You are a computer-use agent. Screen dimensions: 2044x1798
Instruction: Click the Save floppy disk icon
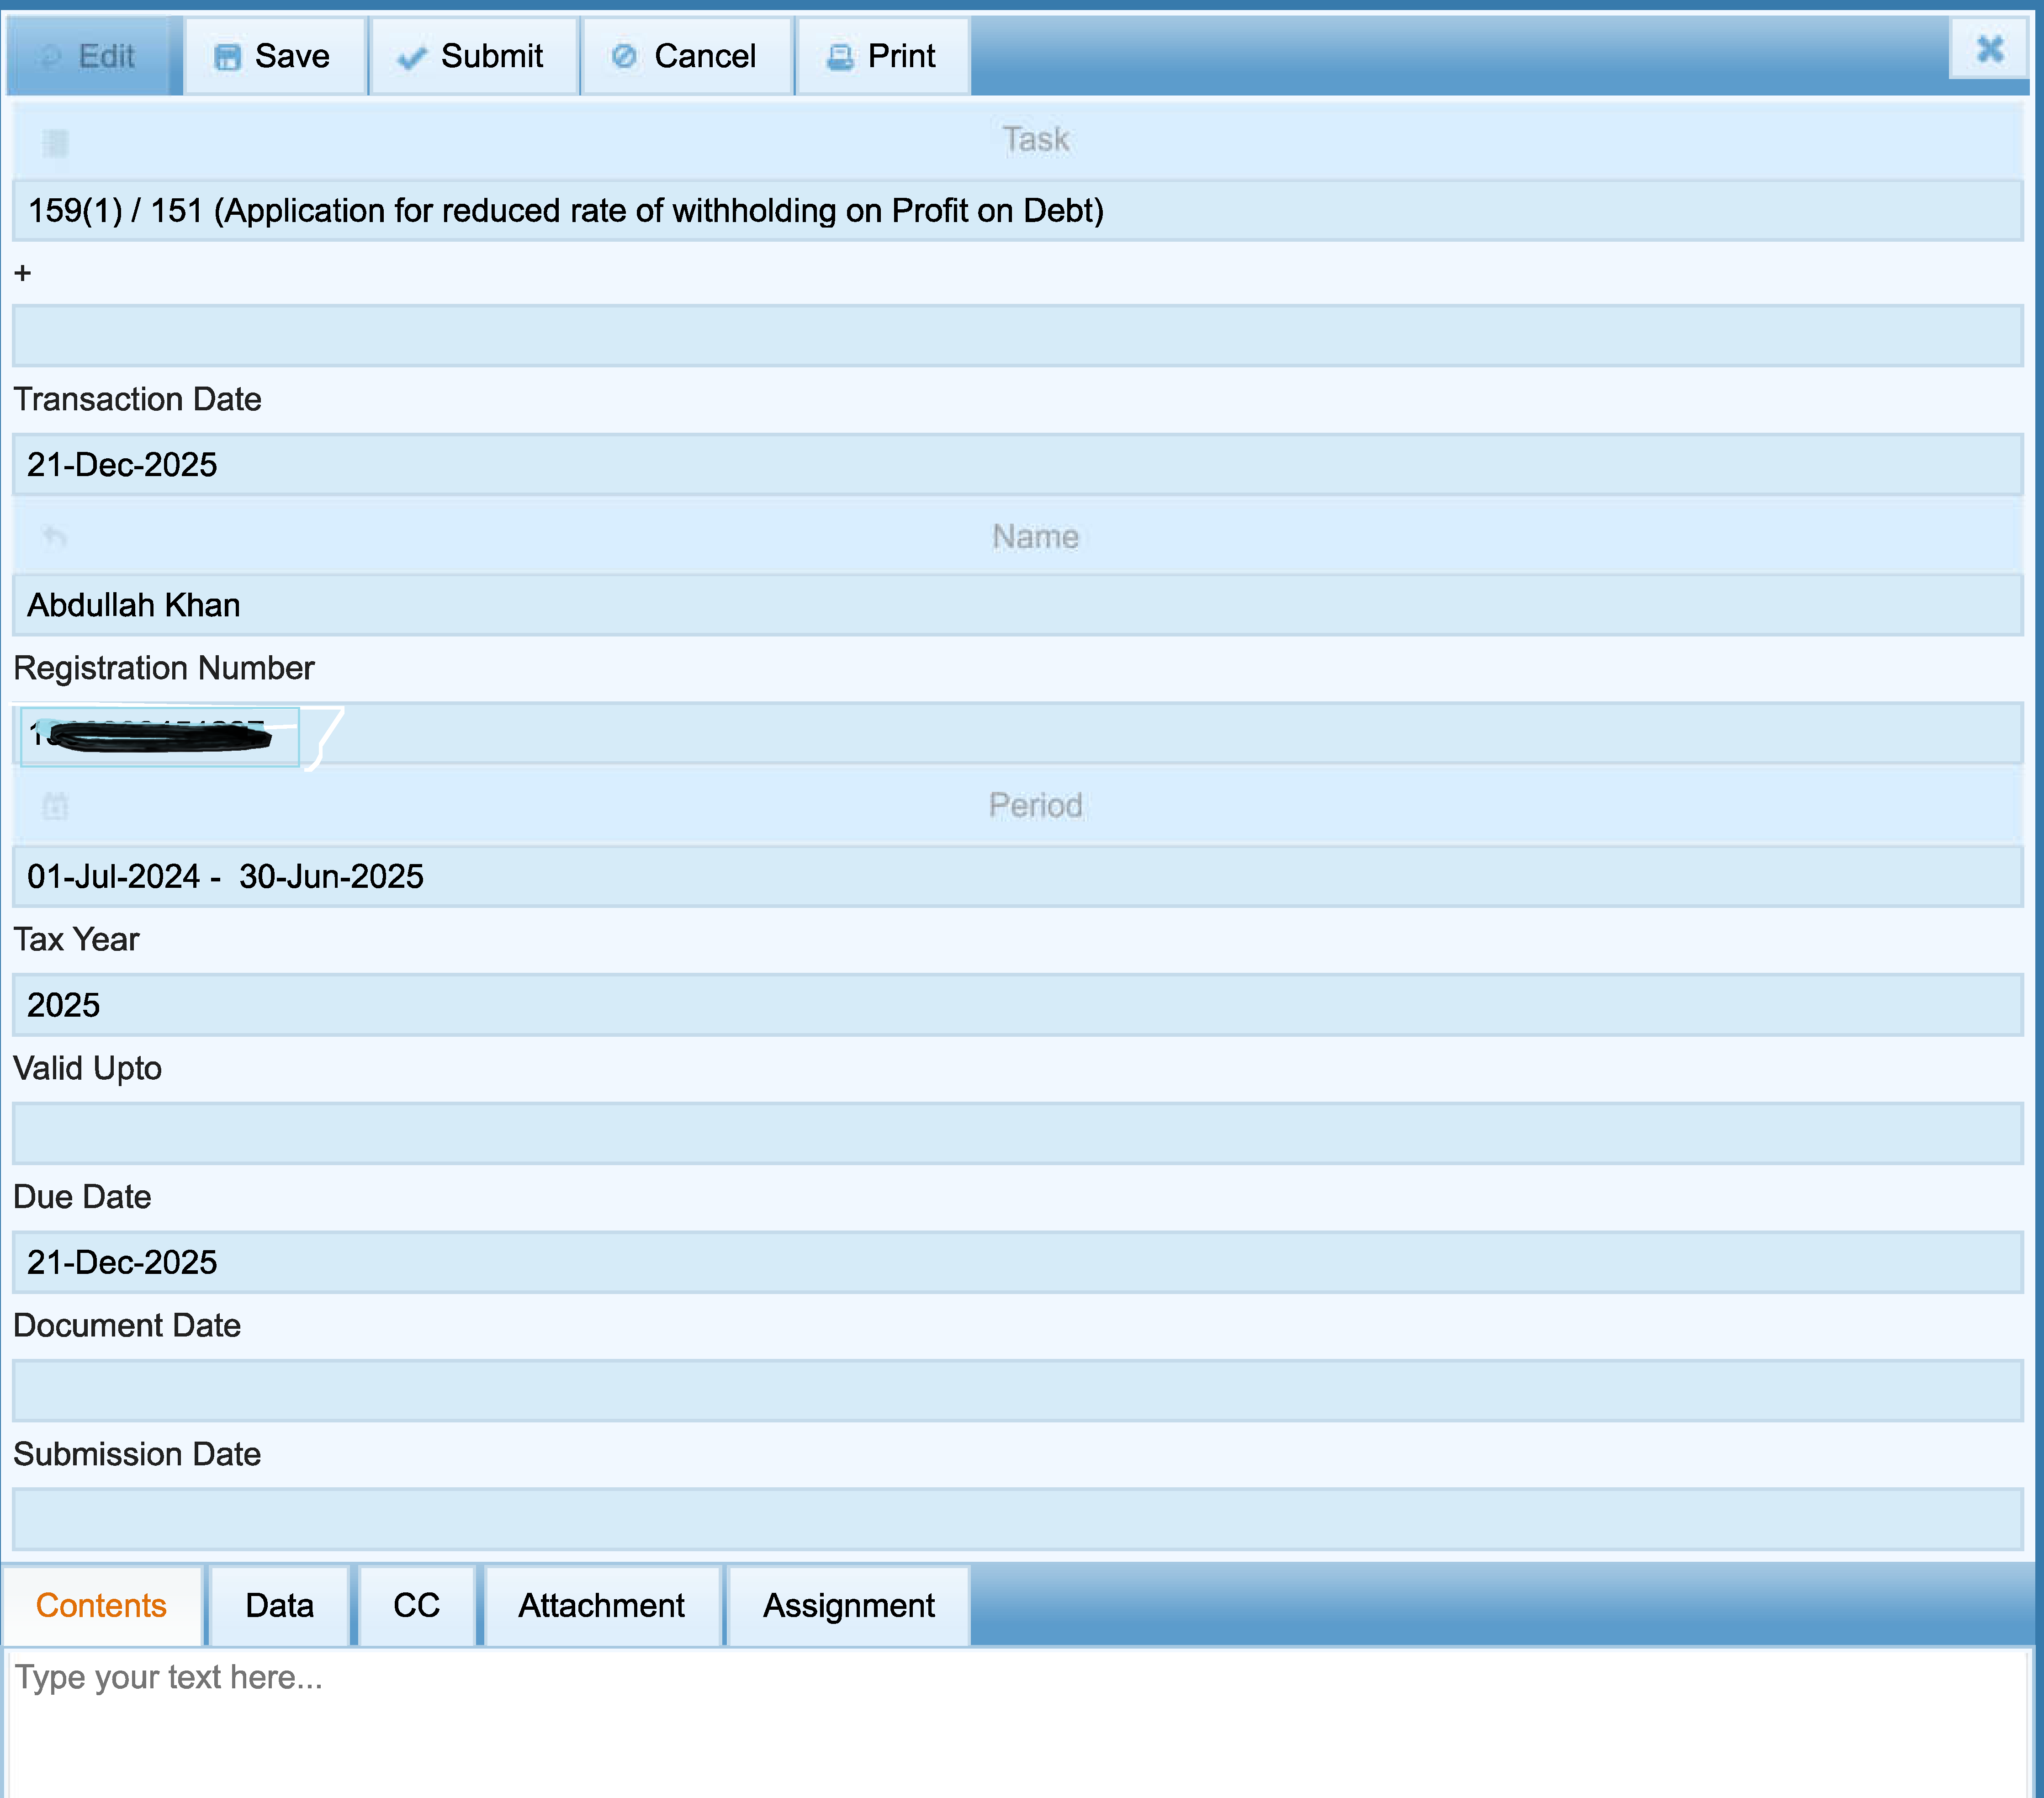pos(227,57)
